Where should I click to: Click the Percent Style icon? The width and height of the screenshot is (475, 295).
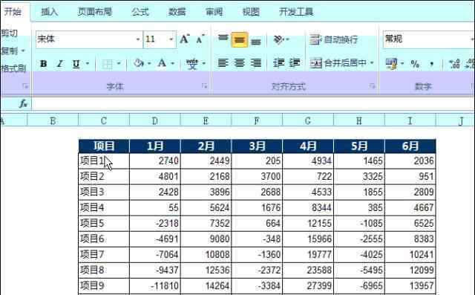[415, 64]
